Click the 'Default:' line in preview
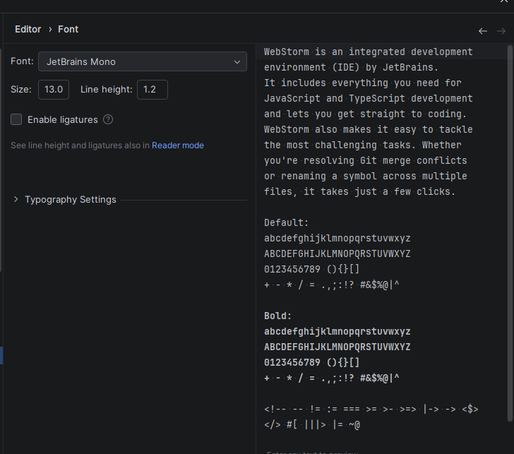514x454 pixels. (286, 222)
